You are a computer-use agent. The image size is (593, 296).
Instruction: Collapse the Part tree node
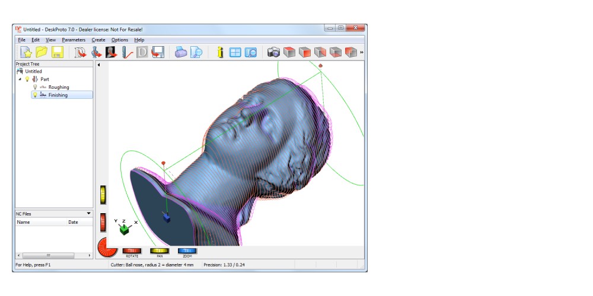20,79
